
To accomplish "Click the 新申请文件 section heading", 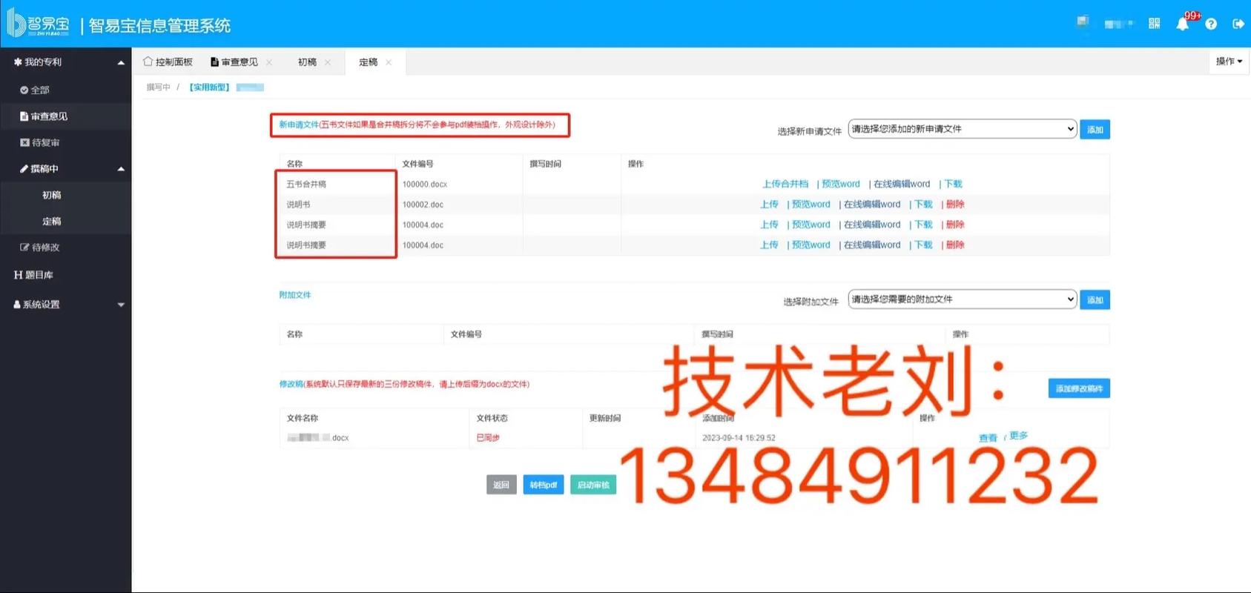I will click(x=299, y=125).
